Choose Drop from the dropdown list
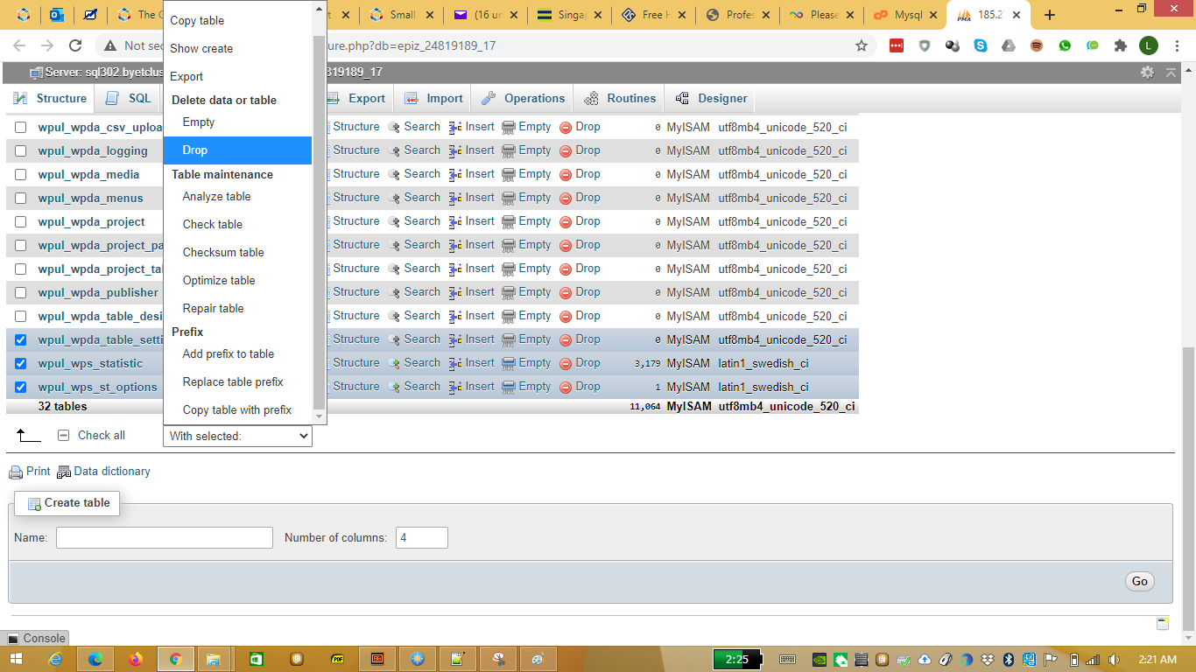The image size is (1196, 672). (195, 150)
